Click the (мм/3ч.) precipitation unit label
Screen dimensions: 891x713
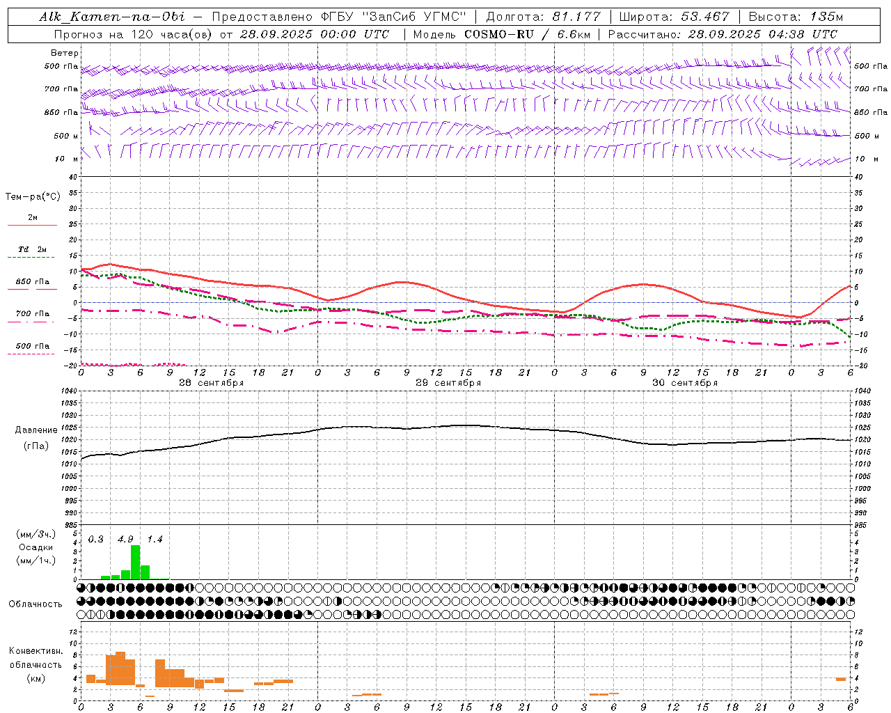pos(36,534)
